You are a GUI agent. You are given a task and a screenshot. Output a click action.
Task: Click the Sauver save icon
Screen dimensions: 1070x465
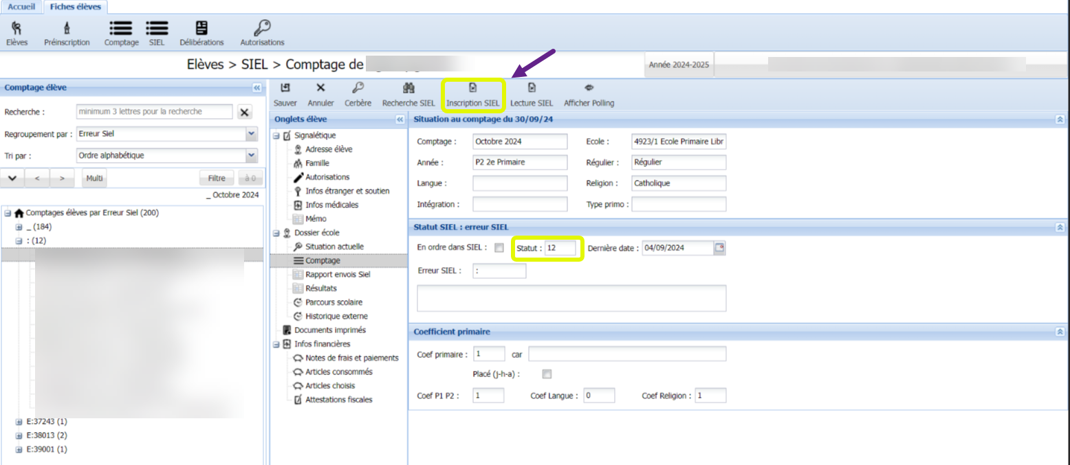tap(285, 88)
